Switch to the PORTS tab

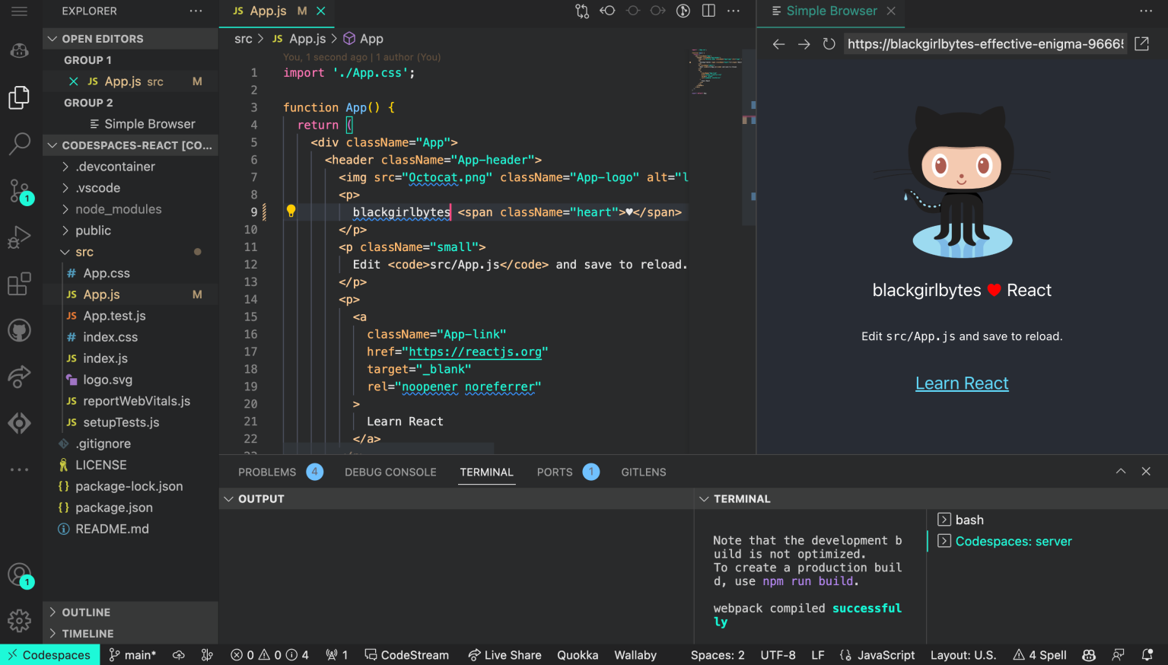click(x=554, y=472)
